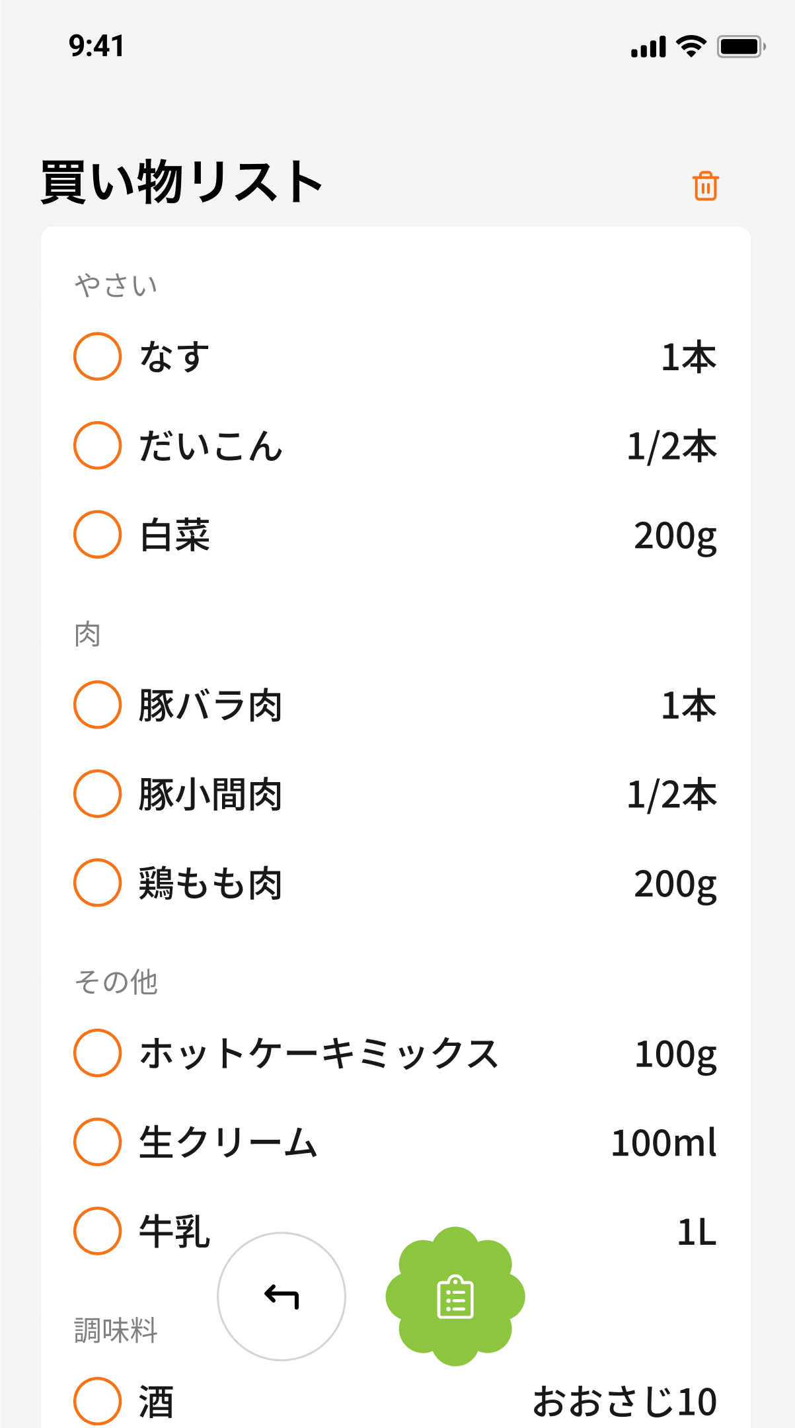Tap the 200g quantity for 白菜
Screen dimensions: 795x1428
pos(675,535)
